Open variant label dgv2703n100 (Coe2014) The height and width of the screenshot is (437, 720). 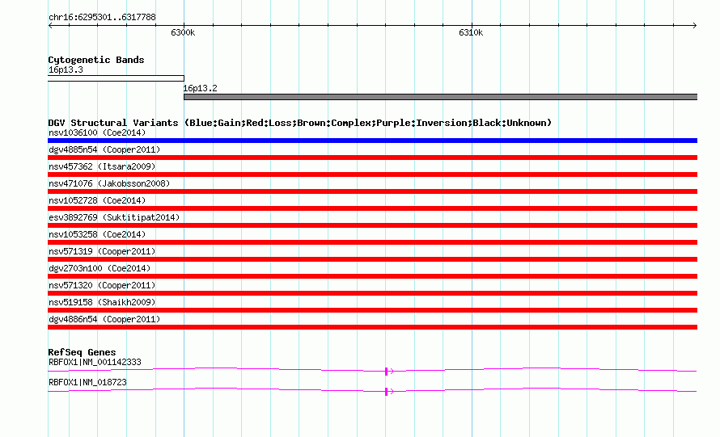(100, 268)
